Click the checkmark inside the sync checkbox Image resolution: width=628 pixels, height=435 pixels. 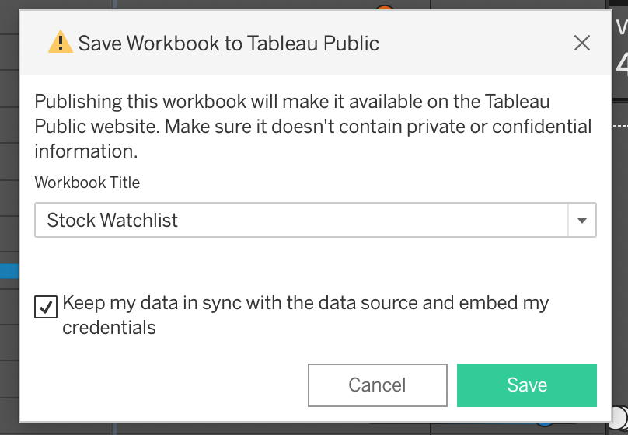[46, 308]
